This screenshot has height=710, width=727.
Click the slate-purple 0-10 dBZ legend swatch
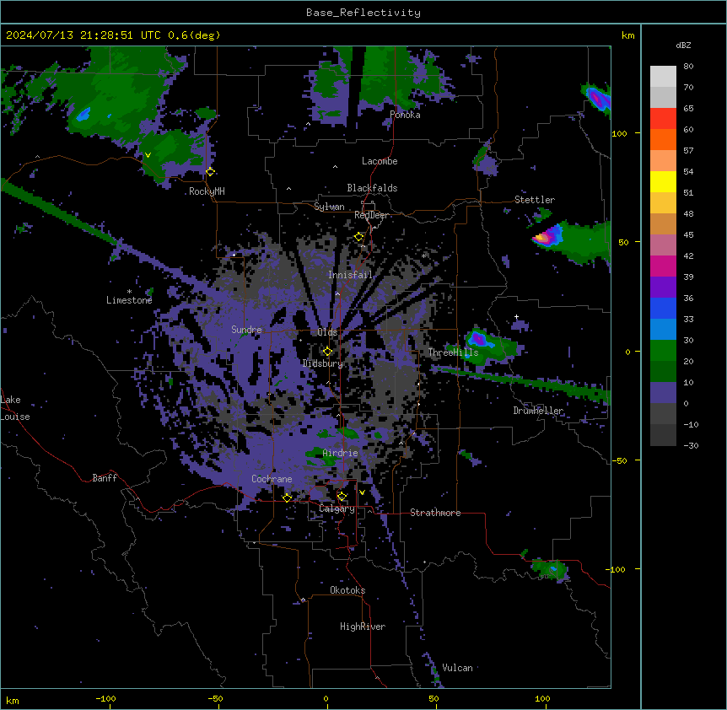663,393
